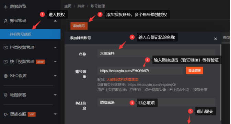Open the 地图获客 sidebar menu
The width and height of the screenshot is (231, 124).
coord(18,95)
